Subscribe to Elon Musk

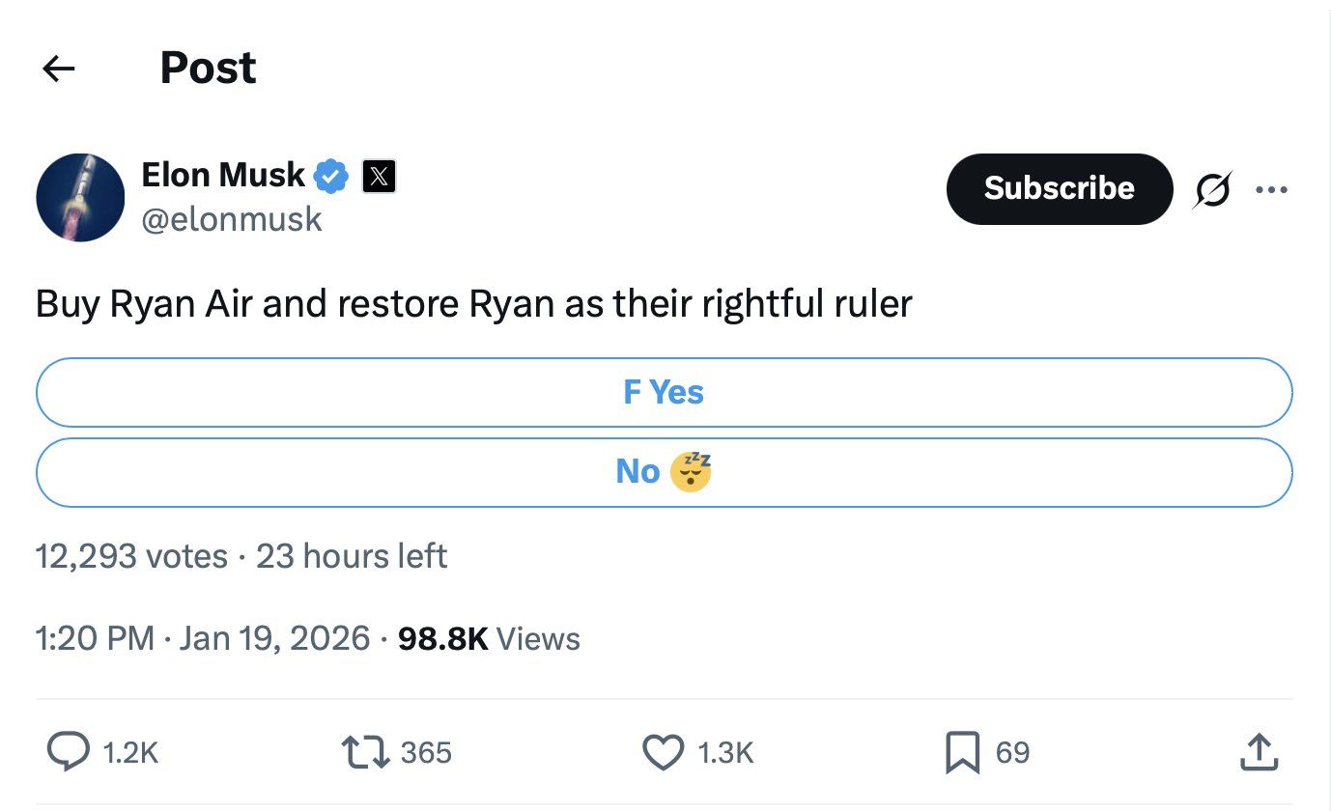tap(1060, 188)
